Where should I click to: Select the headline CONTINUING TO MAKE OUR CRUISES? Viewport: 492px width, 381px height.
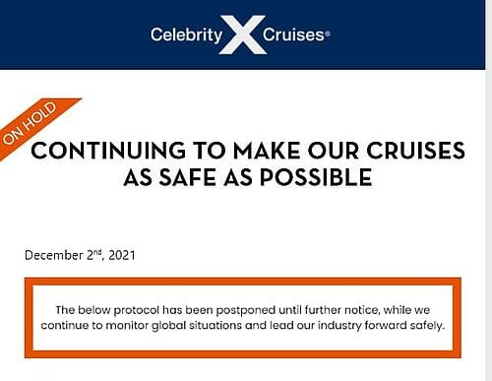click(x=248, y=151)
